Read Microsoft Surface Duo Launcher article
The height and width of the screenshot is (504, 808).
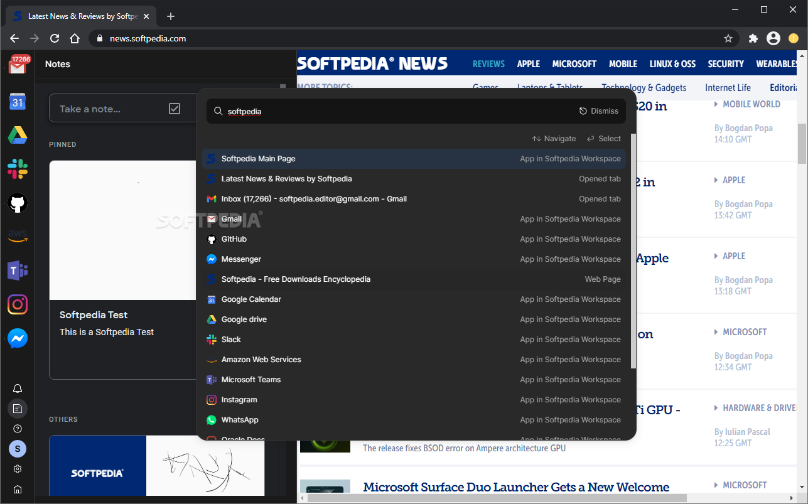click(516, 487)
